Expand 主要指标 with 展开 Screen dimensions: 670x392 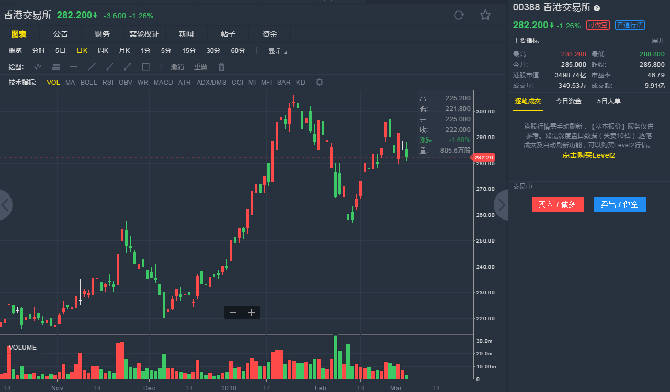click(658, 41)
